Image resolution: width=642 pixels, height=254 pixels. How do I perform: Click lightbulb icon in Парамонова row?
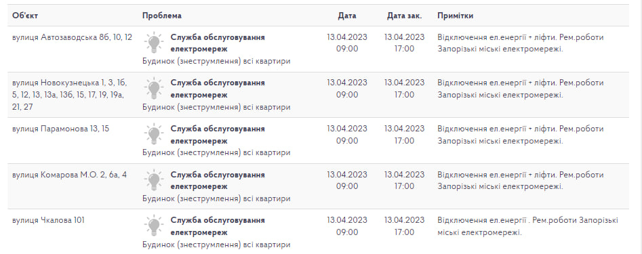click(153, 134)
